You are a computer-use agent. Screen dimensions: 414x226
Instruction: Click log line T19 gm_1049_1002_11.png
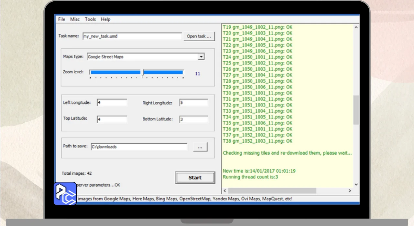click(x=257, y=27)
